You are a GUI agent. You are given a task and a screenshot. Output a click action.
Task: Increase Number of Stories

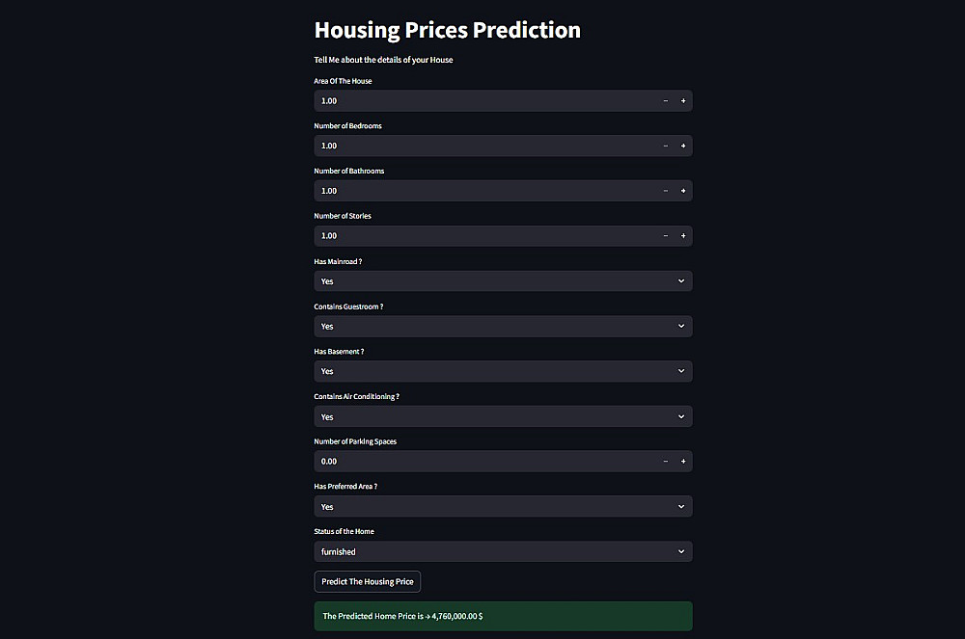[683, 236]
